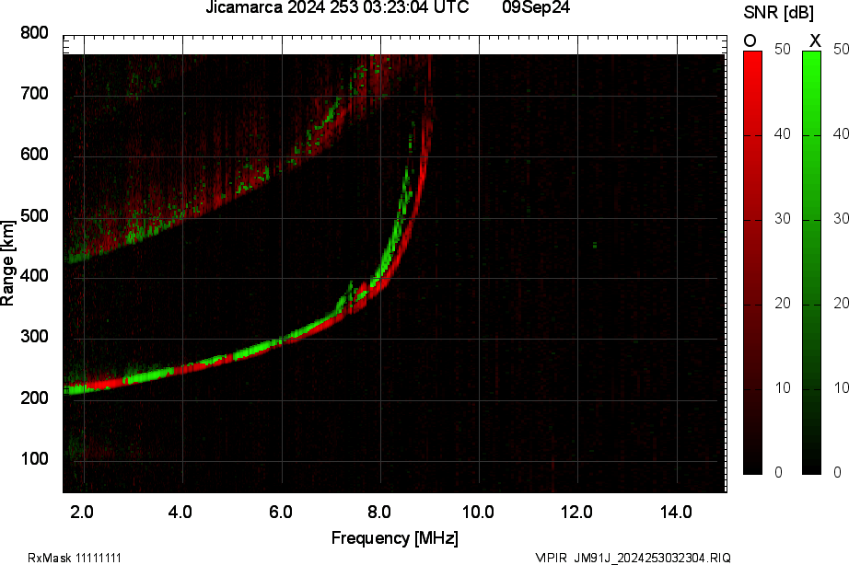Screen dimensions: 849x565
Task: Click the '50' tick beside red O colorbar
Action: (x=782, y=50)
